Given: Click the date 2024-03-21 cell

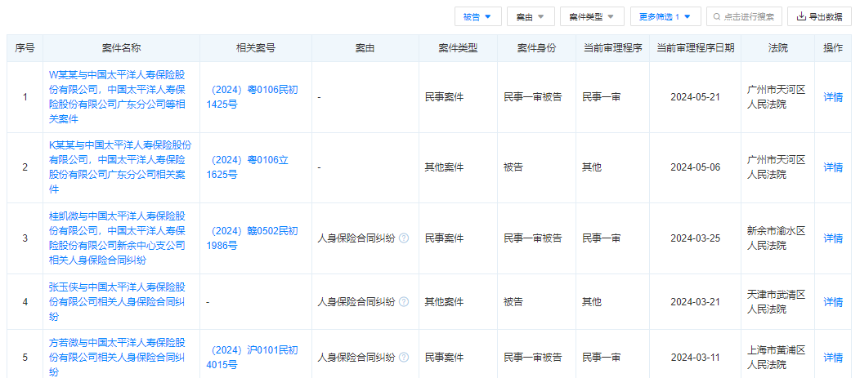Looking at the screenshot, I should tap(695, 302).
